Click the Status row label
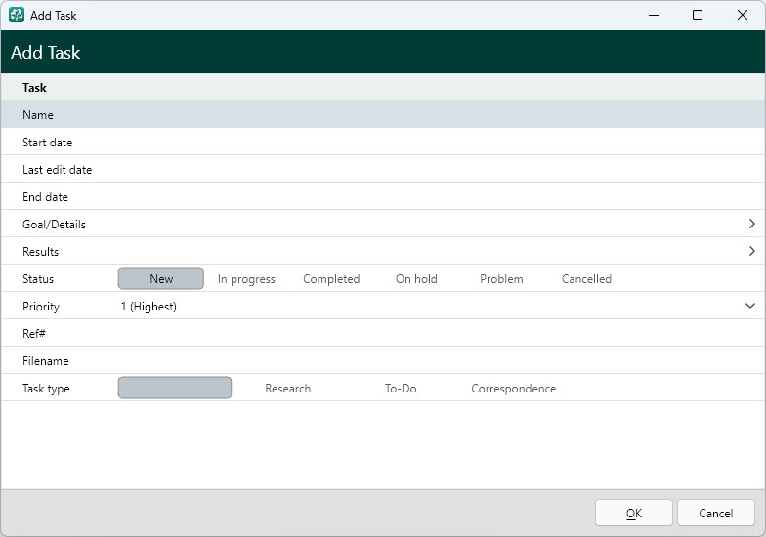 click(38, 279)
